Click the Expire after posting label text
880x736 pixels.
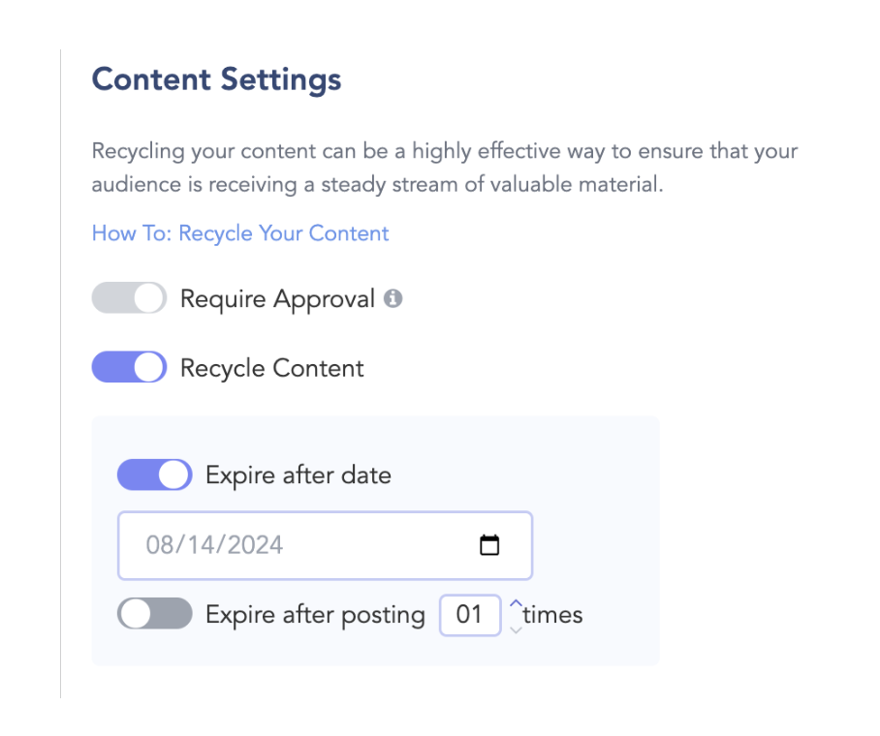point(315,615)
